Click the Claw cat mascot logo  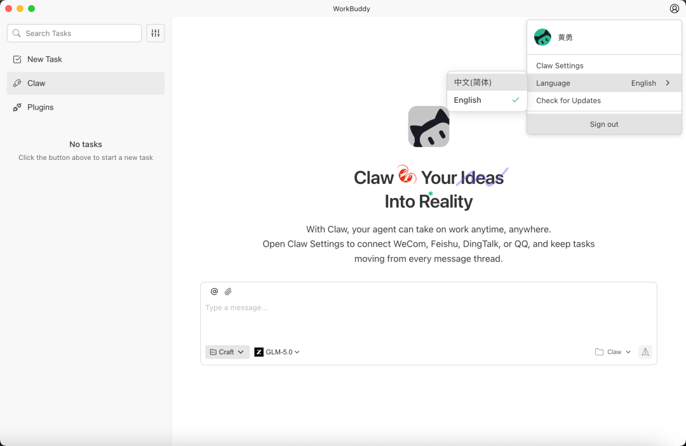coord(429,127)
